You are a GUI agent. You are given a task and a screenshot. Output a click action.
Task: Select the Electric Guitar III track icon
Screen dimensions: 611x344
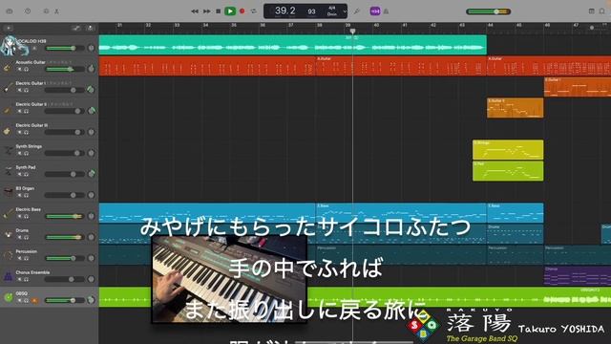point(8,132)
